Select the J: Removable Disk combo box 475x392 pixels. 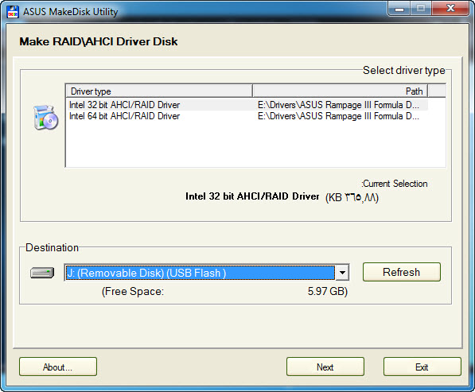tap(207, 273)
